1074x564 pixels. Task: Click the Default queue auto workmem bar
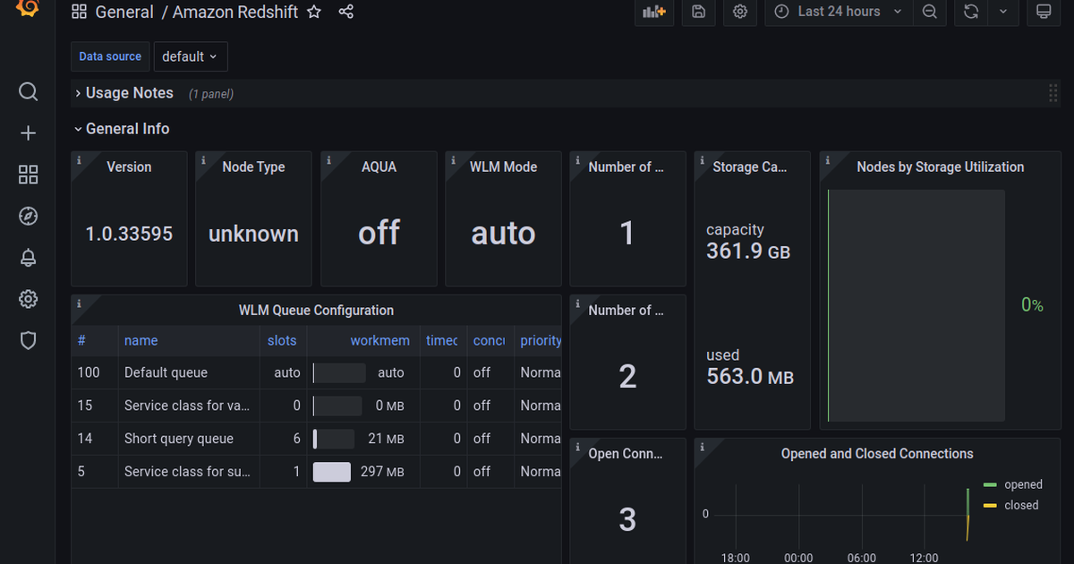[339, 372]
